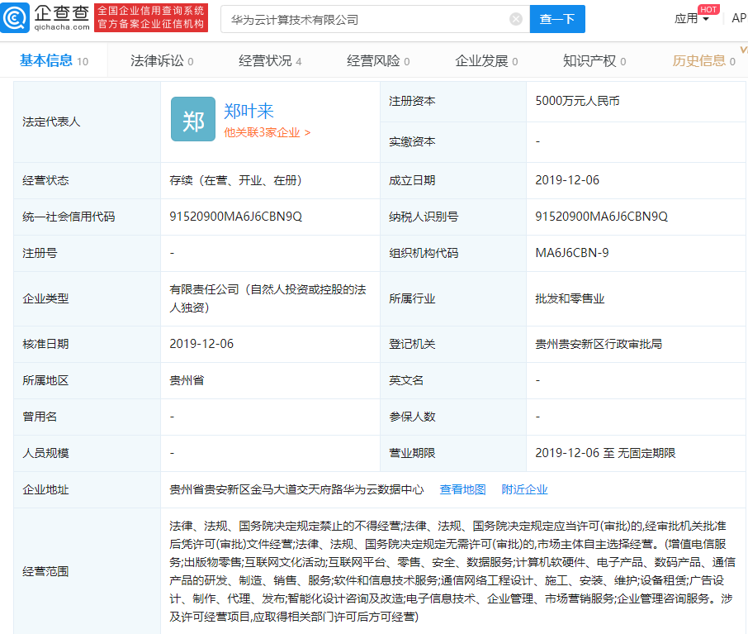The image size is (748, 634).
Task: Switch to 法律诉讼 tab
Action: [x=162, y=60]
